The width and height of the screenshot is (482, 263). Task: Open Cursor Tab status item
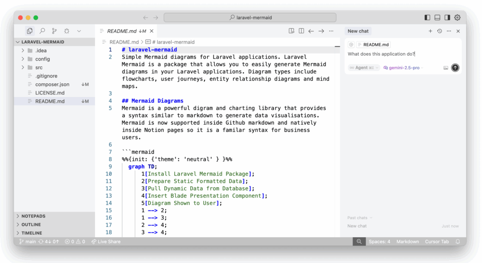[437, 241]
